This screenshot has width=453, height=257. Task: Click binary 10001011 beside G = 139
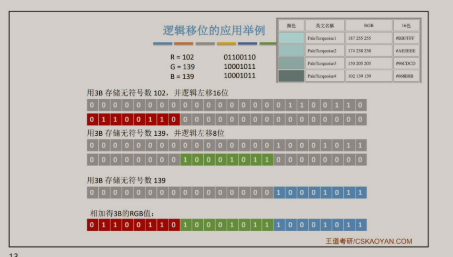pos(239,67)
